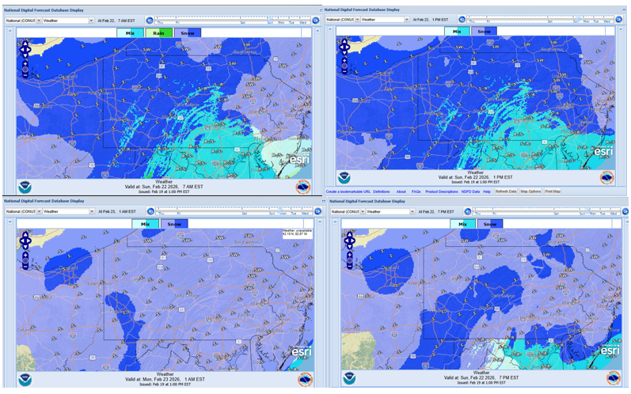Open Map Options
Viewport: 631px width, 394px height.
[x=530, y=191]
